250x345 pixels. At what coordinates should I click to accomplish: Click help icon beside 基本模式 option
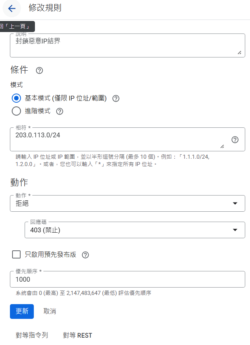[116, 98]
